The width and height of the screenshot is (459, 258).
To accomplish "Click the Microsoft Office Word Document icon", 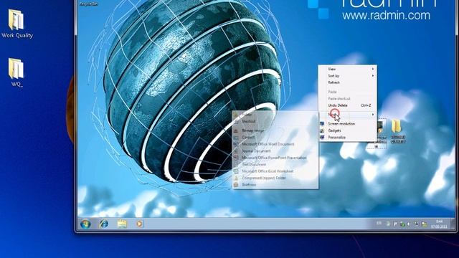I will (236, 144).
